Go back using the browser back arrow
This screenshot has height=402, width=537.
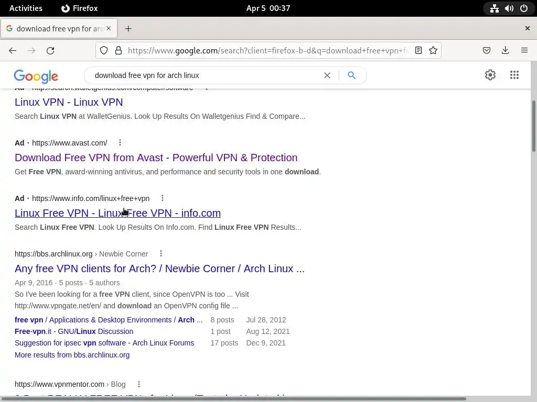(x=13, y=51)
